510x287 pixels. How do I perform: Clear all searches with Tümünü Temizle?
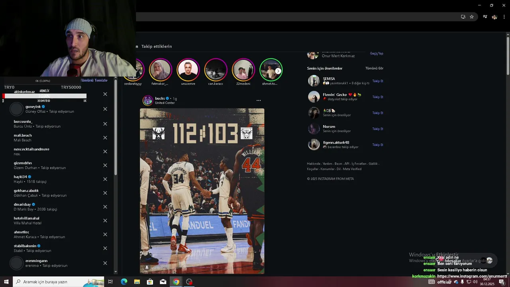tap(94, 80)
